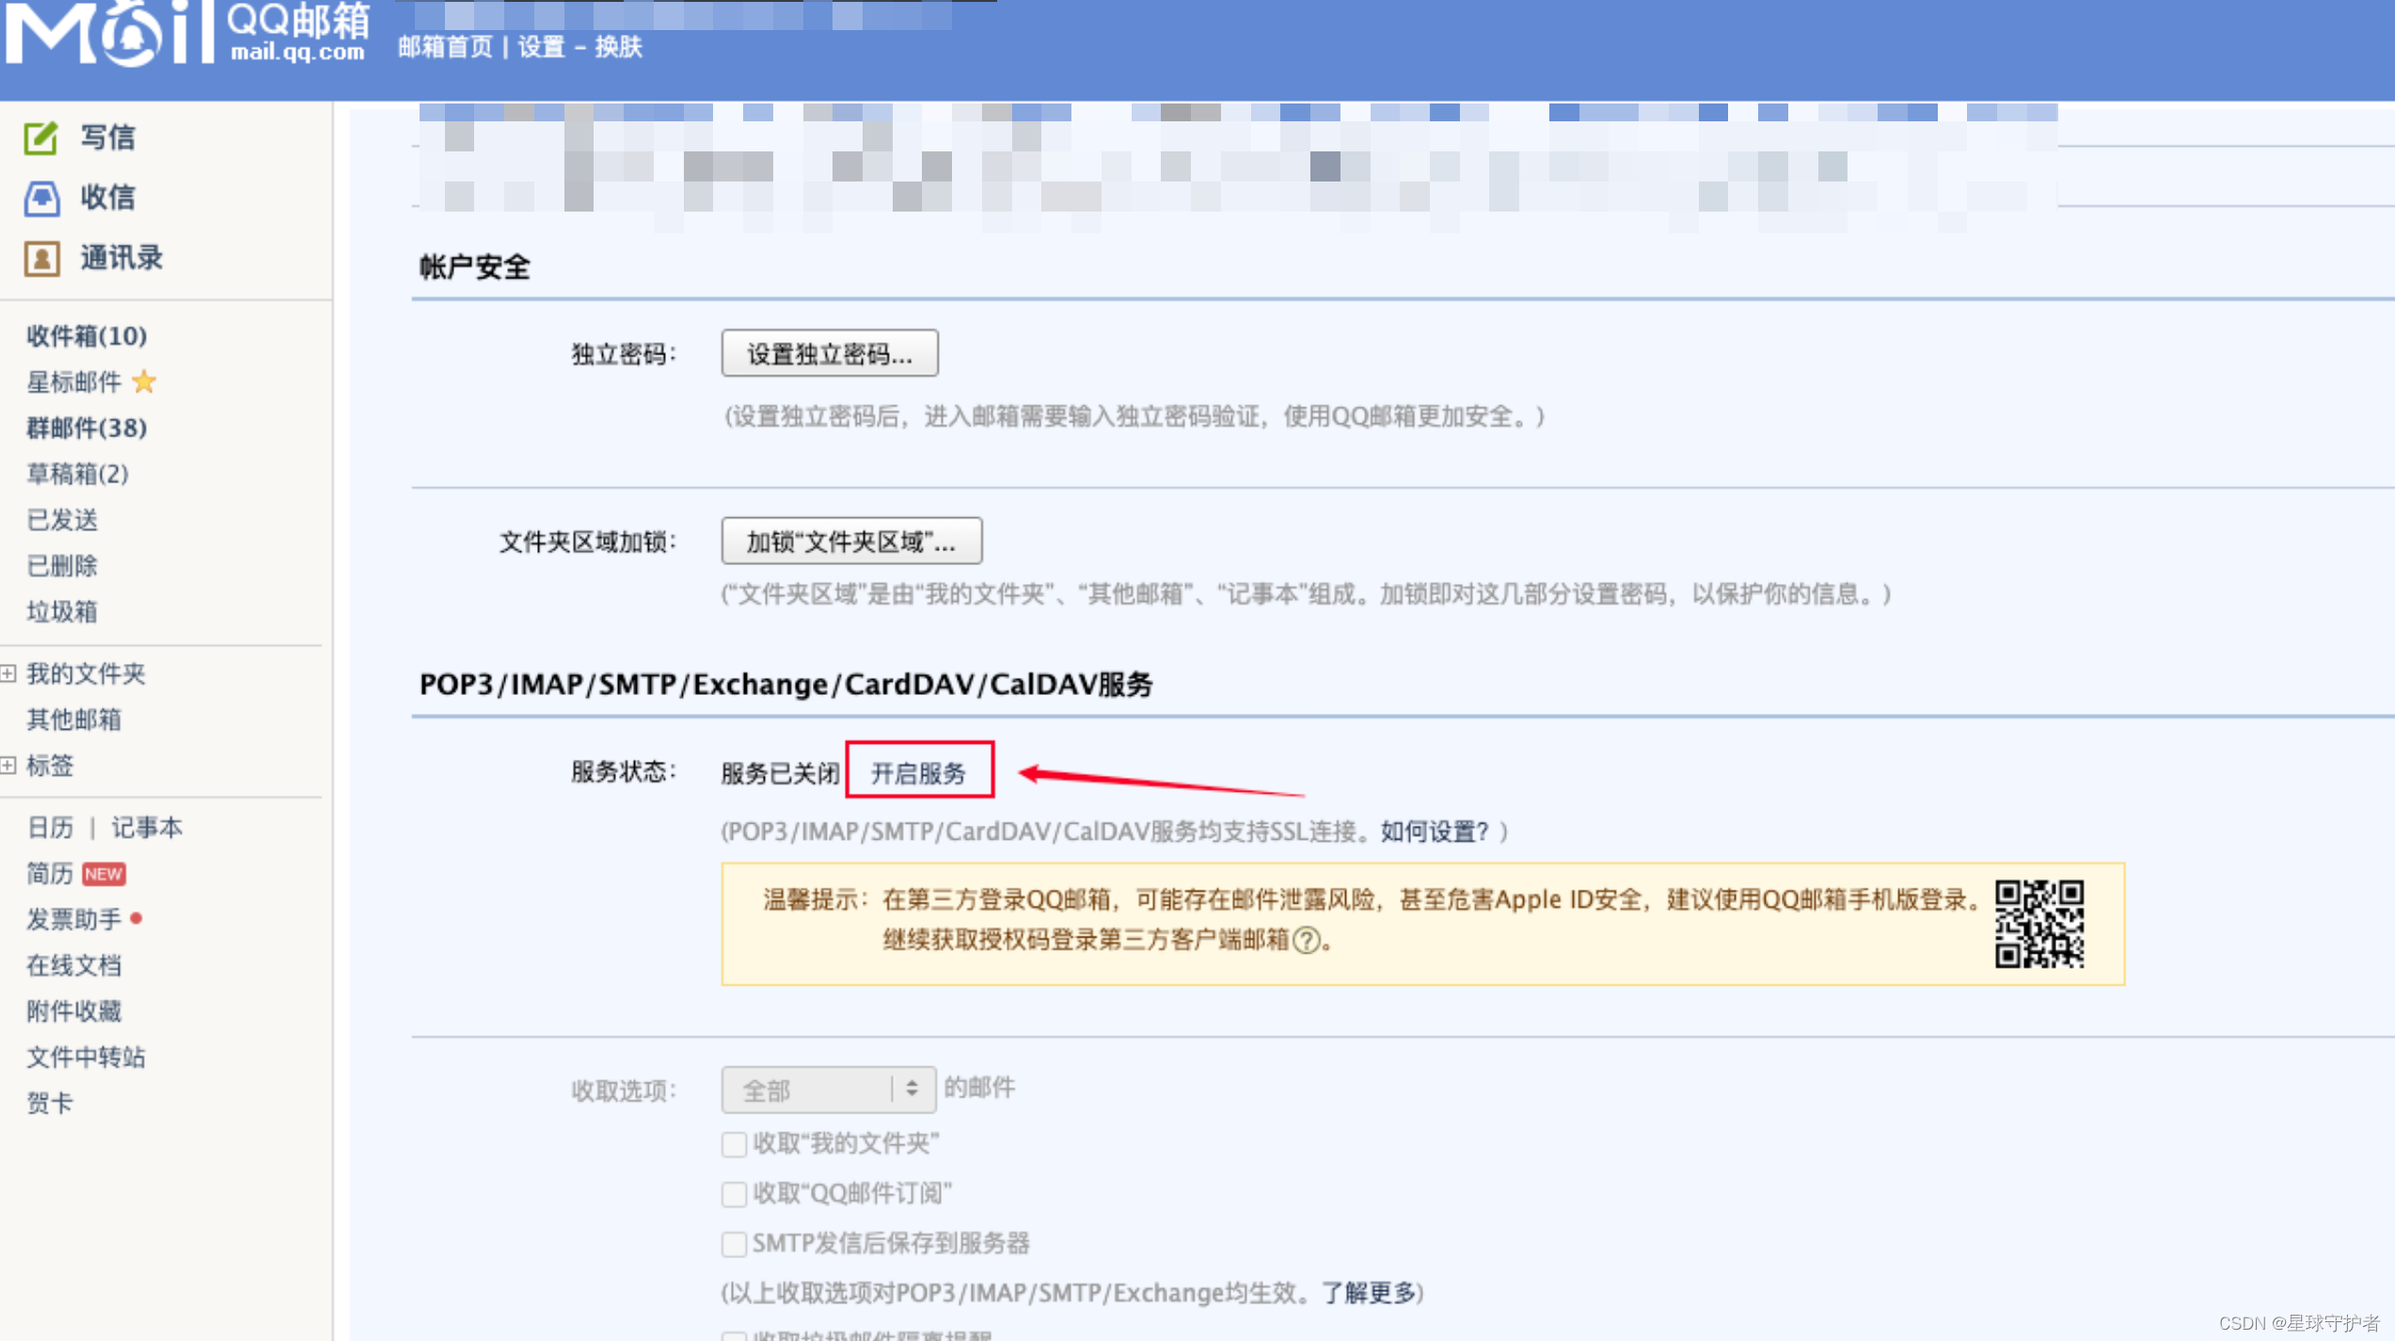Open 发票助手 in the sidebar
This screenshot has width=2395, height=1341.
coord(73,920)
